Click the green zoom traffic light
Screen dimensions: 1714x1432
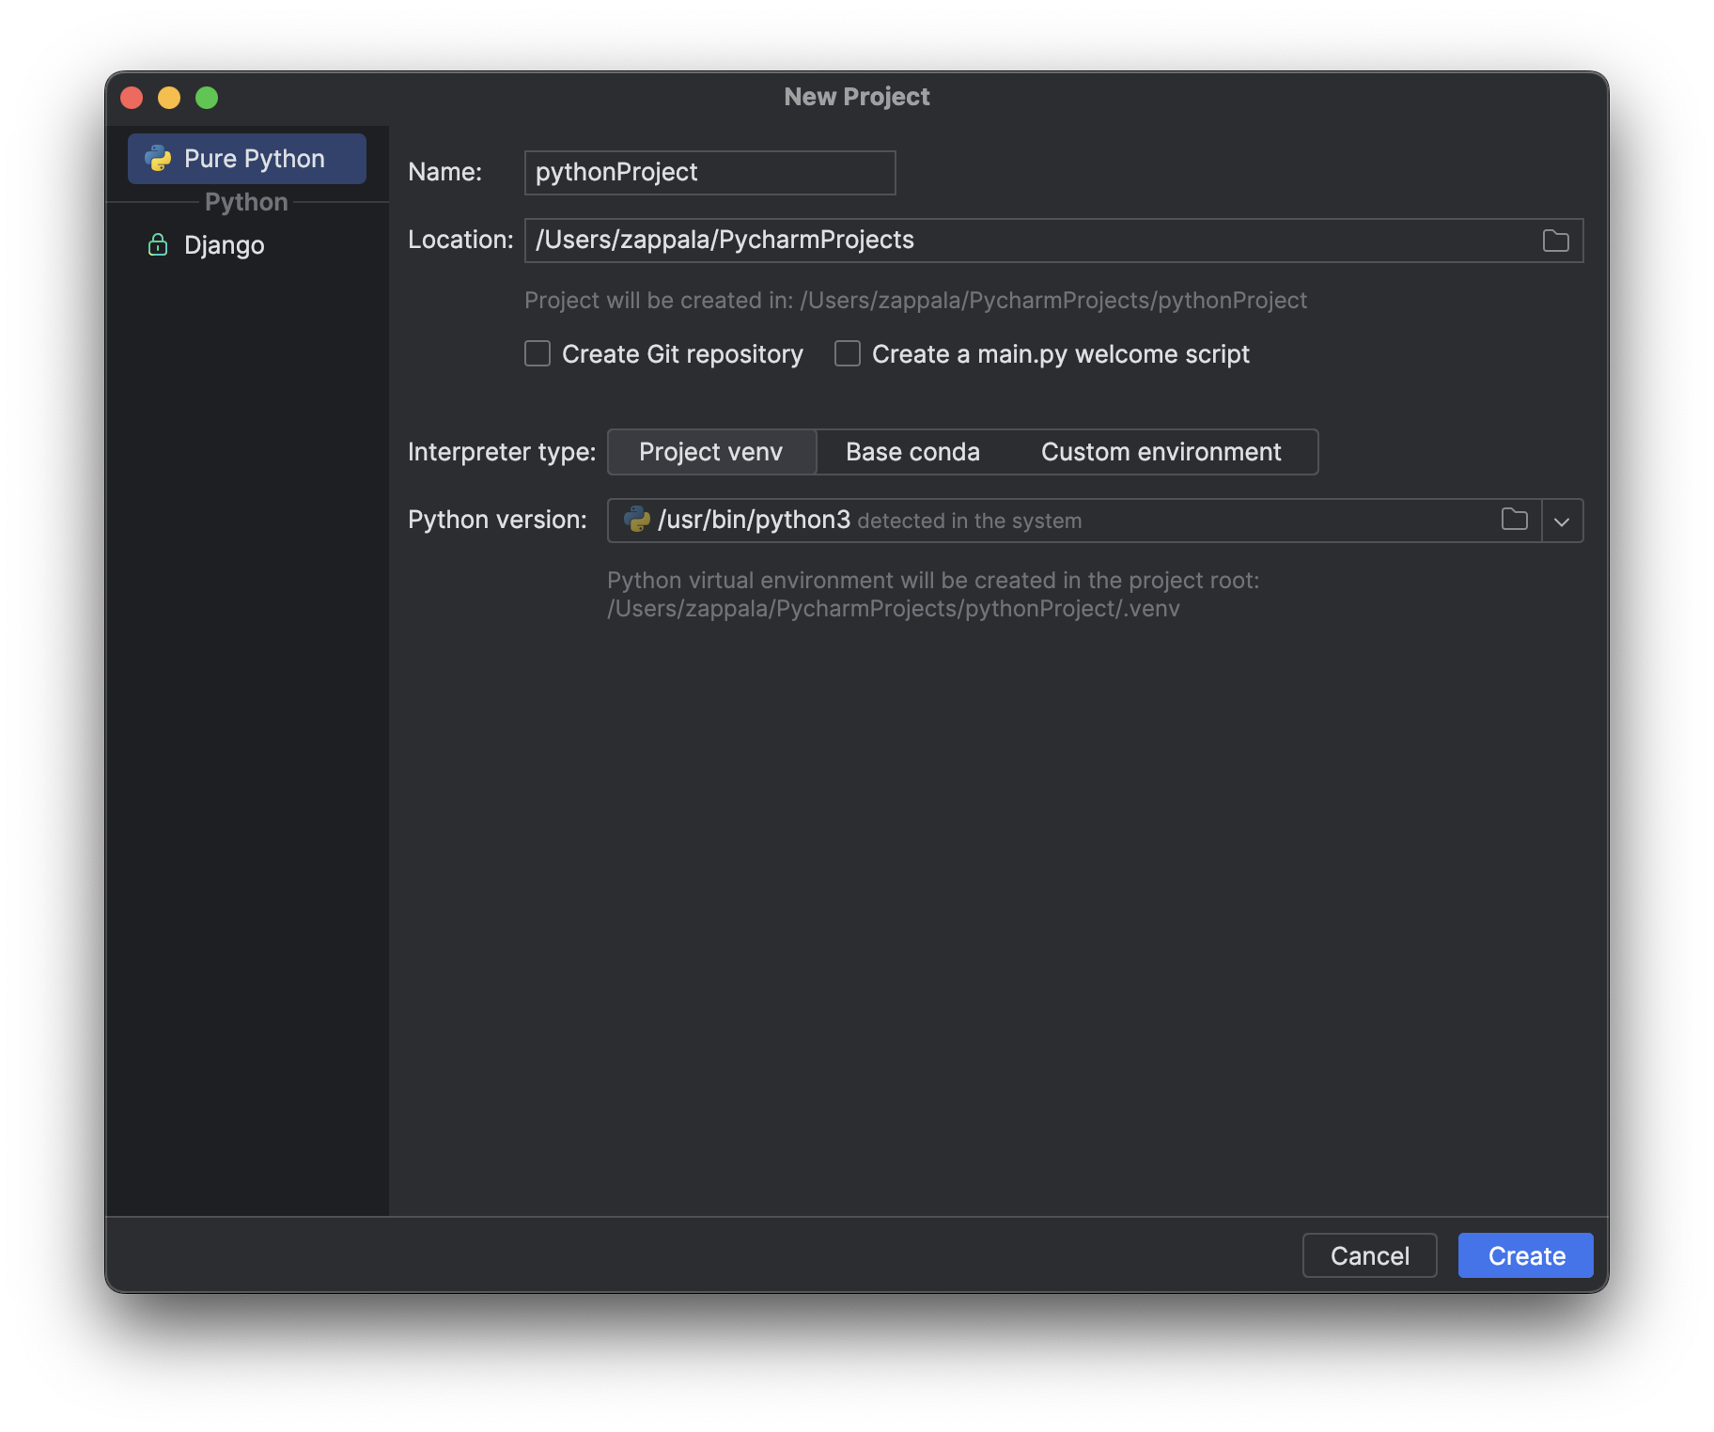207,98
